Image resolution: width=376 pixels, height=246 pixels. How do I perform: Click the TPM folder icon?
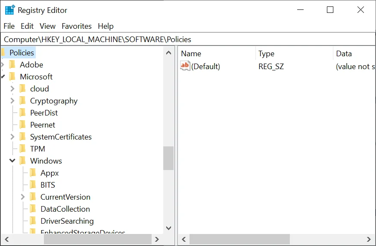[22, 149]
